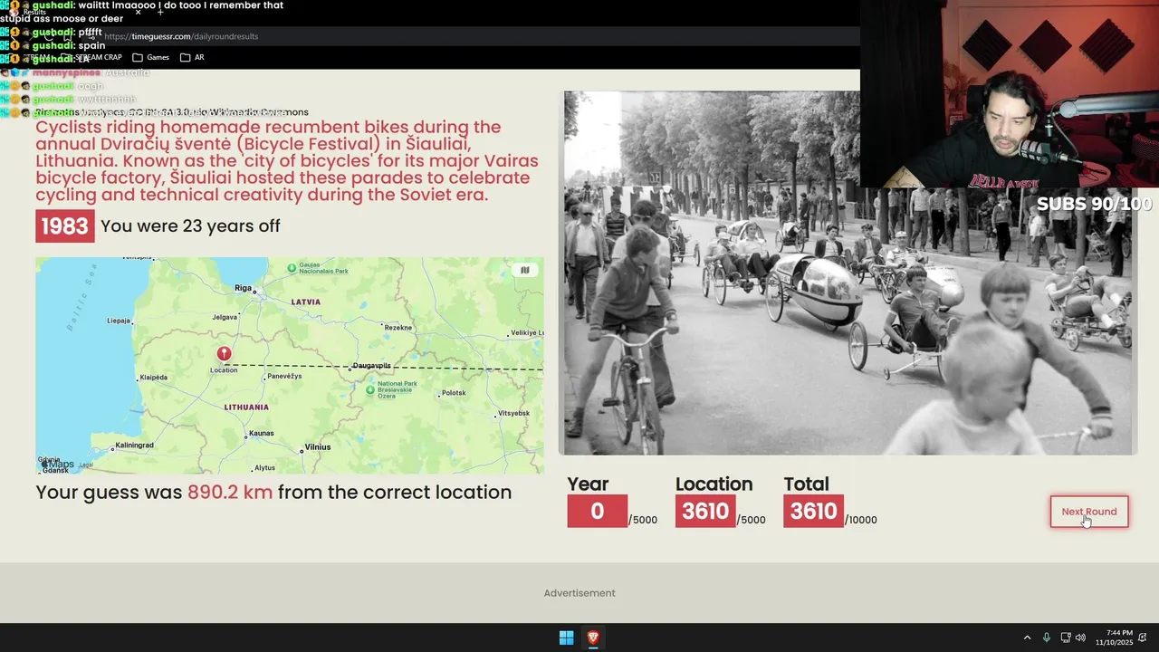
Task: Click Liepaja on the map
Action: pyautogui.click(x=119, y=321)
